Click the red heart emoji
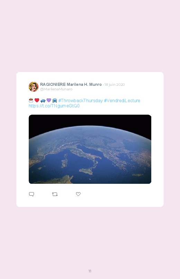Viewport: 180px width, 279px height. [37, 100]
